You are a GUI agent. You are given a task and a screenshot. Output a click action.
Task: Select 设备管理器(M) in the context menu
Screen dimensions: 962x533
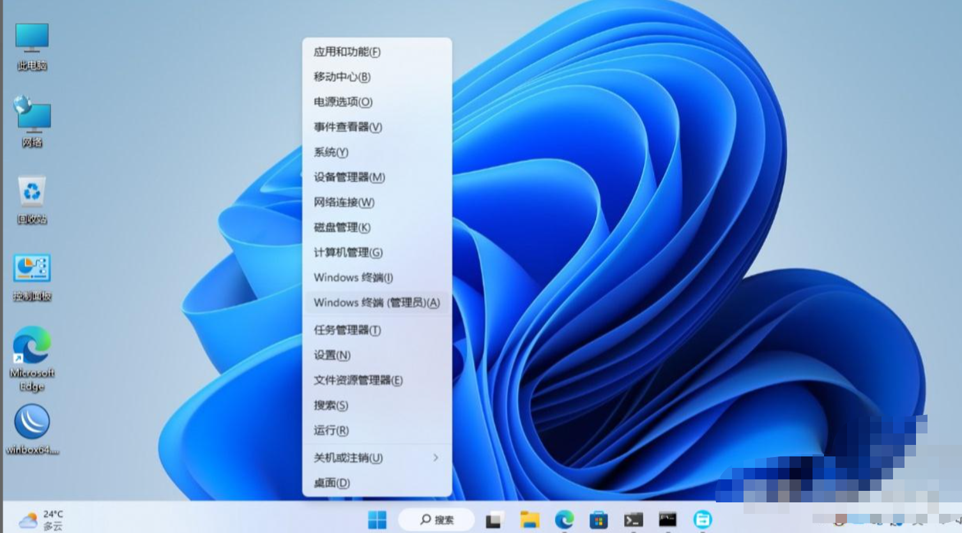[349, 177]
